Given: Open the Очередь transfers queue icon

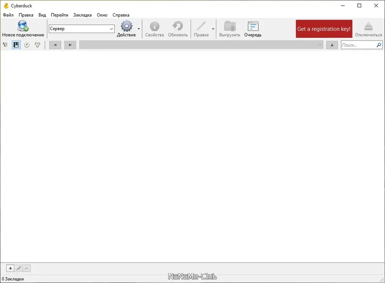Looking at the screenshot, I should pyautogui.click(x=253, y=26).
